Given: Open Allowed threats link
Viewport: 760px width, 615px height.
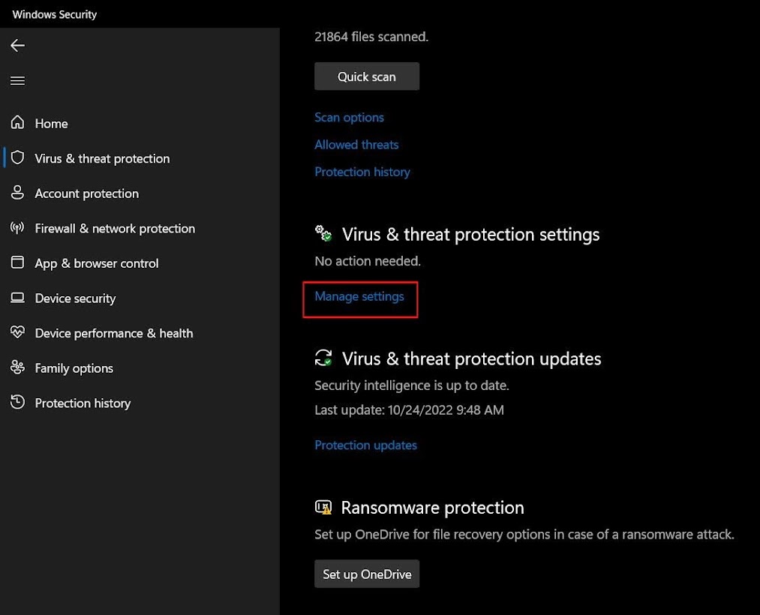Looking at the screenshot, I should pos(356,145).
